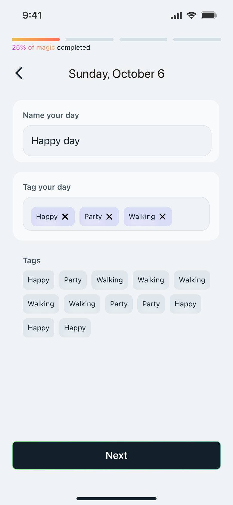233x505 pixels.
Task: Tap the battery status icon
Action: 209,15
